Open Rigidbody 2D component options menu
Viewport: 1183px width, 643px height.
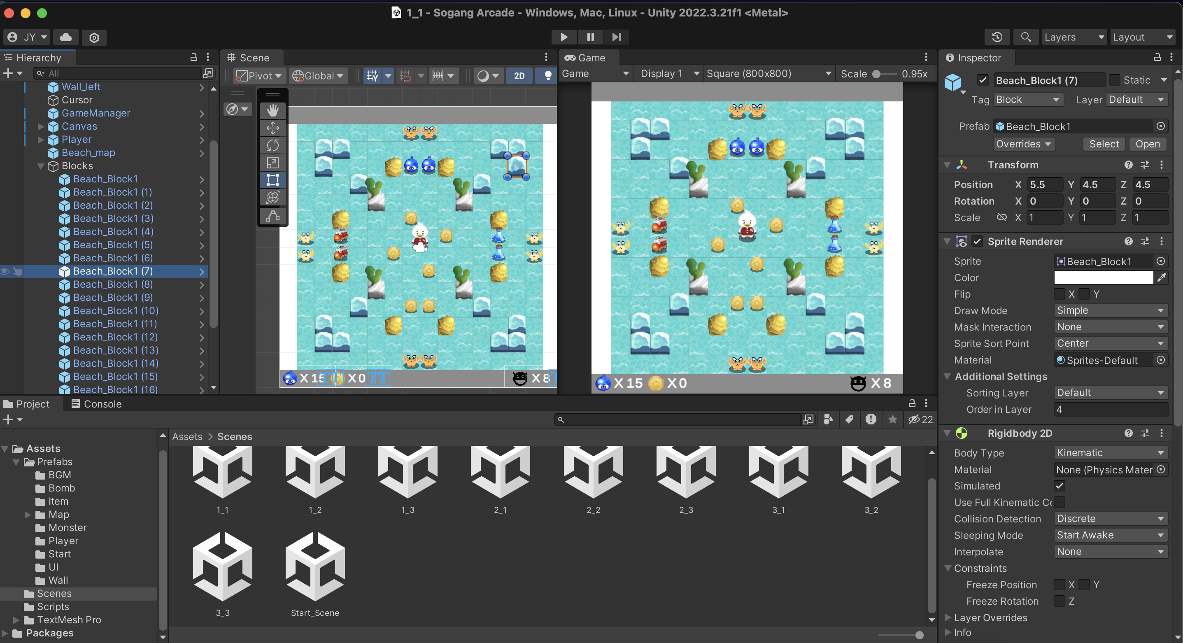pyautogui.click(x=1162, y=433)
